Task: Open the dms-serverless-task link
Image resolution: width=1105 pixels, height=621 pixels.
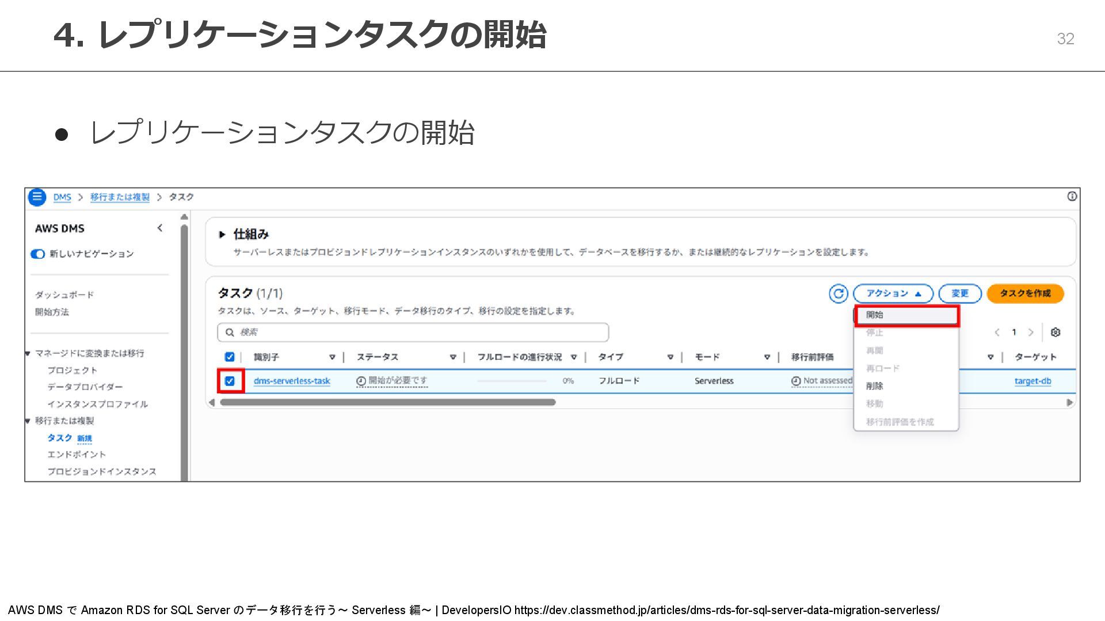Action: [292, 381]
